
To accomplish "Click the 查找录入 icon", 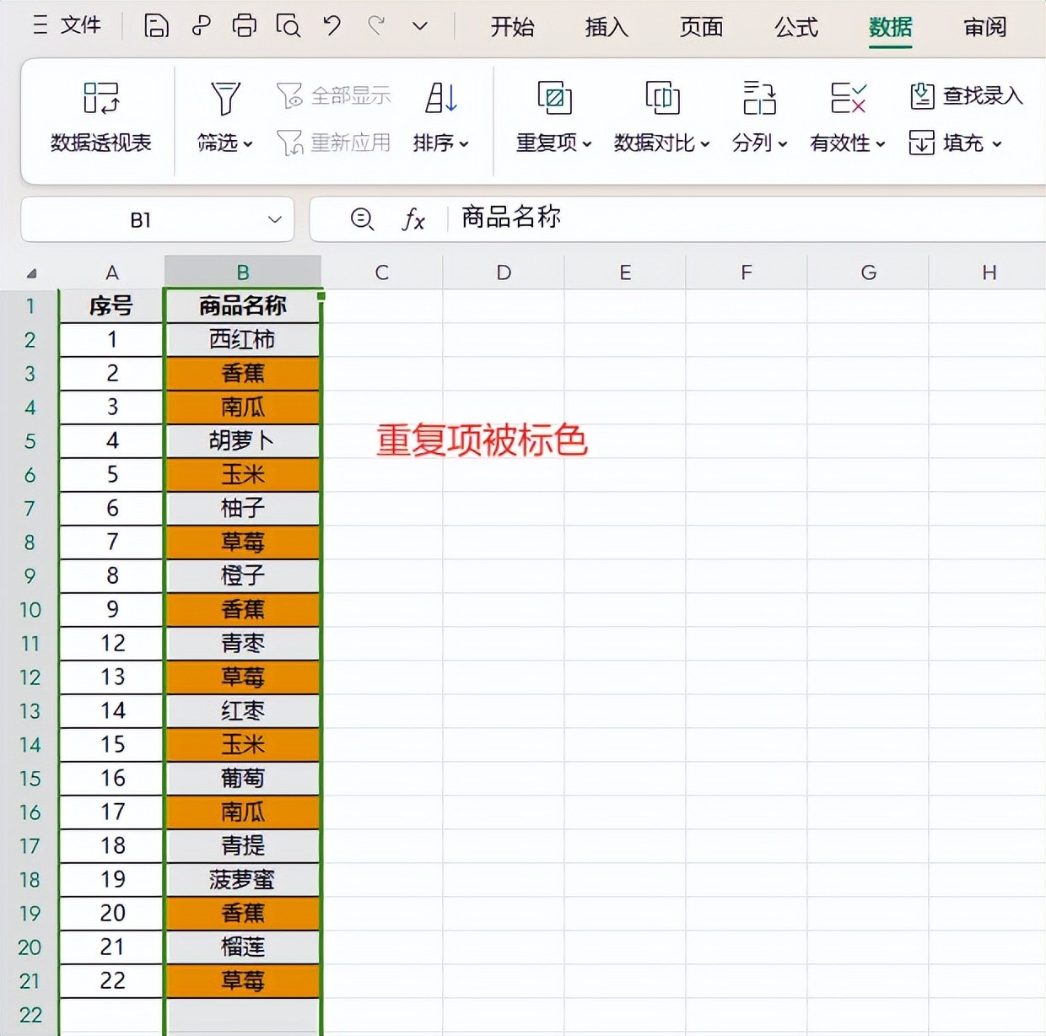I will pos(922,96).
